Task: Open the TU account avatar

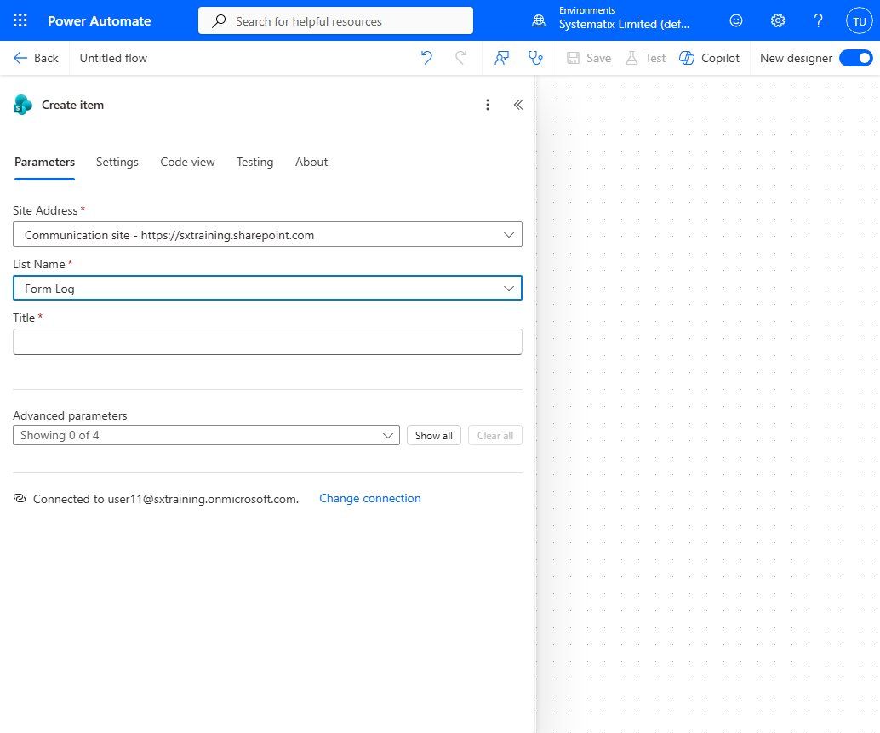Action: [x=859, y=21]
